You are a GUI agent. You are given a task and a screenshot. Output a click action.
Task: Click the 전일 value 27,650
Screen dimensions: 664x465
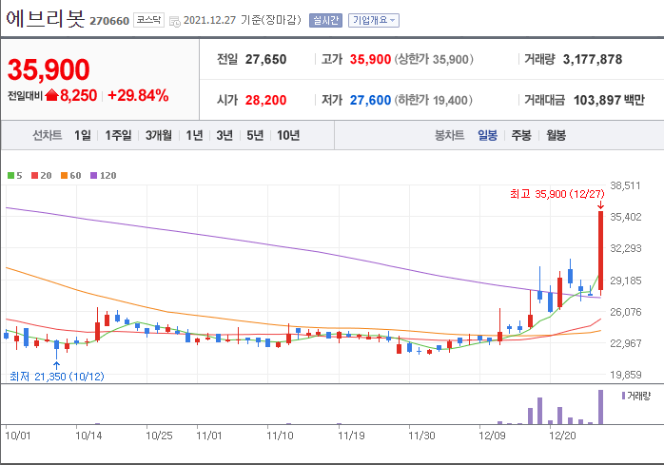pos(266,59)
